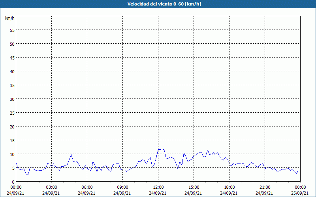Screen dimensions: 316x197
Task: Click the x-axis time label 15:00
Action: pos(194,188)
